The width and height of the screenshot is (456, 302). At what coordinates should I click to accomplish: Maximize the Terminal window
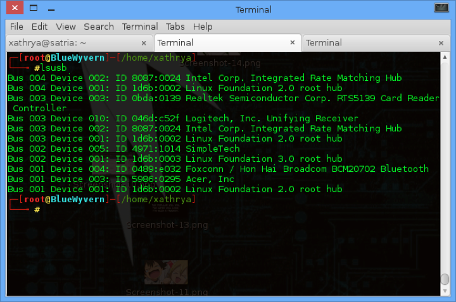[34, 9]
